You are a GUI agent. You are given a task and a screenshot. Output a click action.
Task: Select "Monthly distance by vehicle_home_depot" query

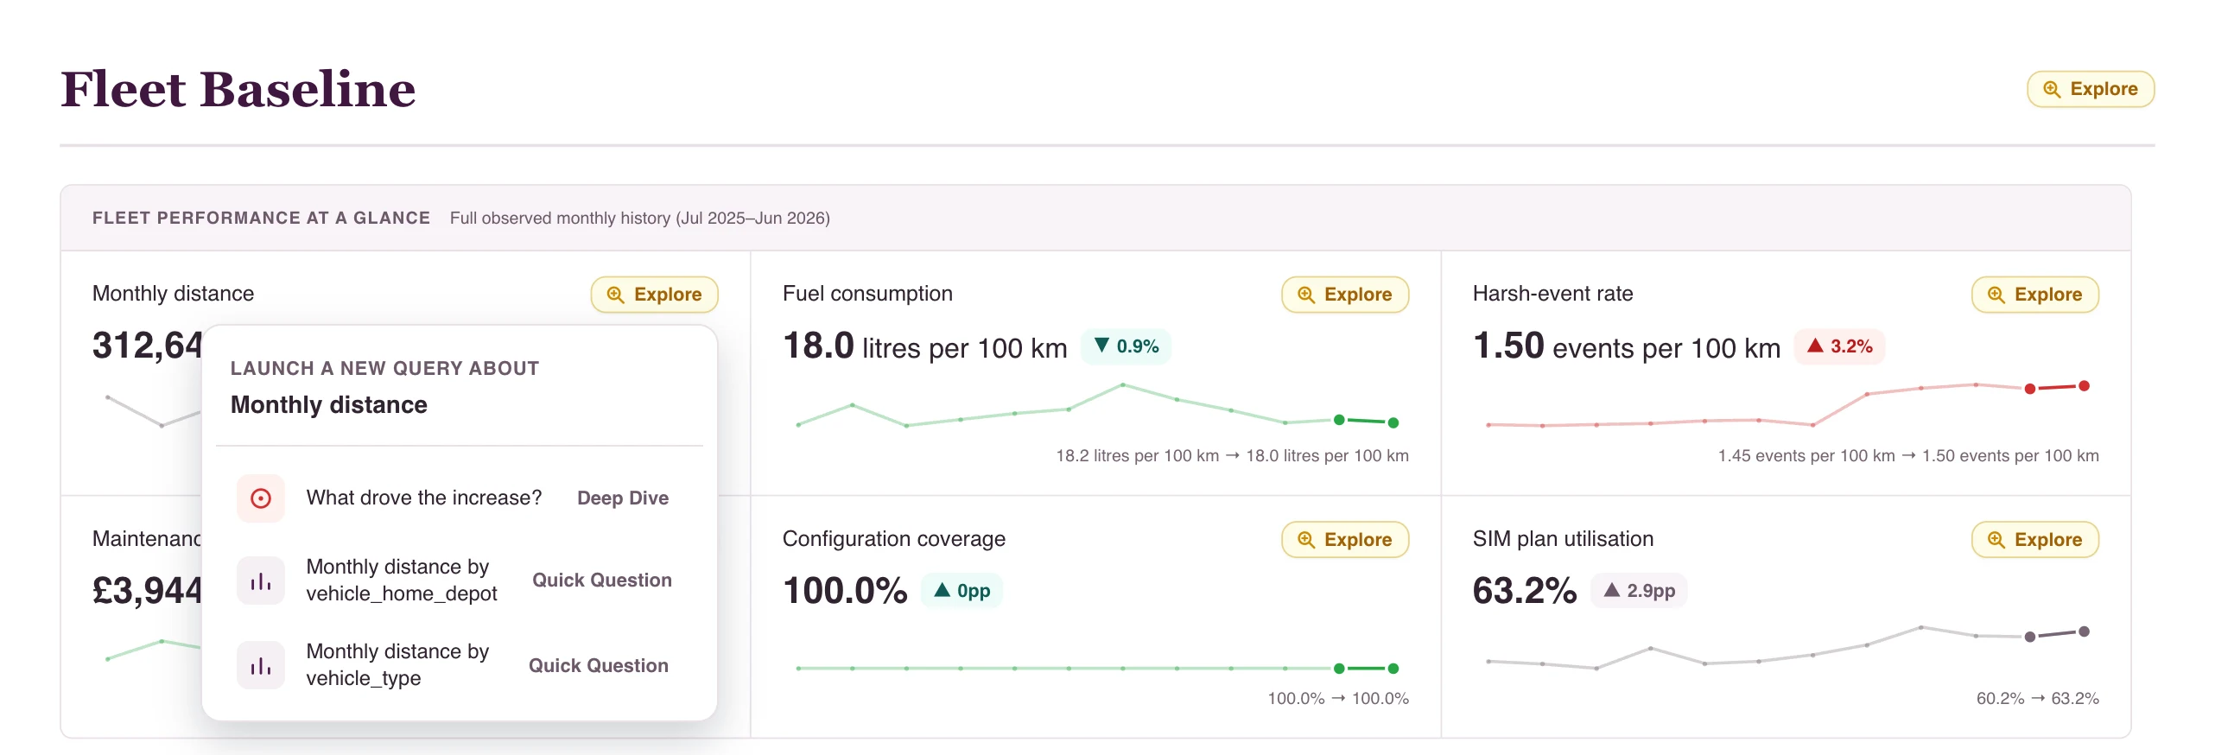click(460, 581)
